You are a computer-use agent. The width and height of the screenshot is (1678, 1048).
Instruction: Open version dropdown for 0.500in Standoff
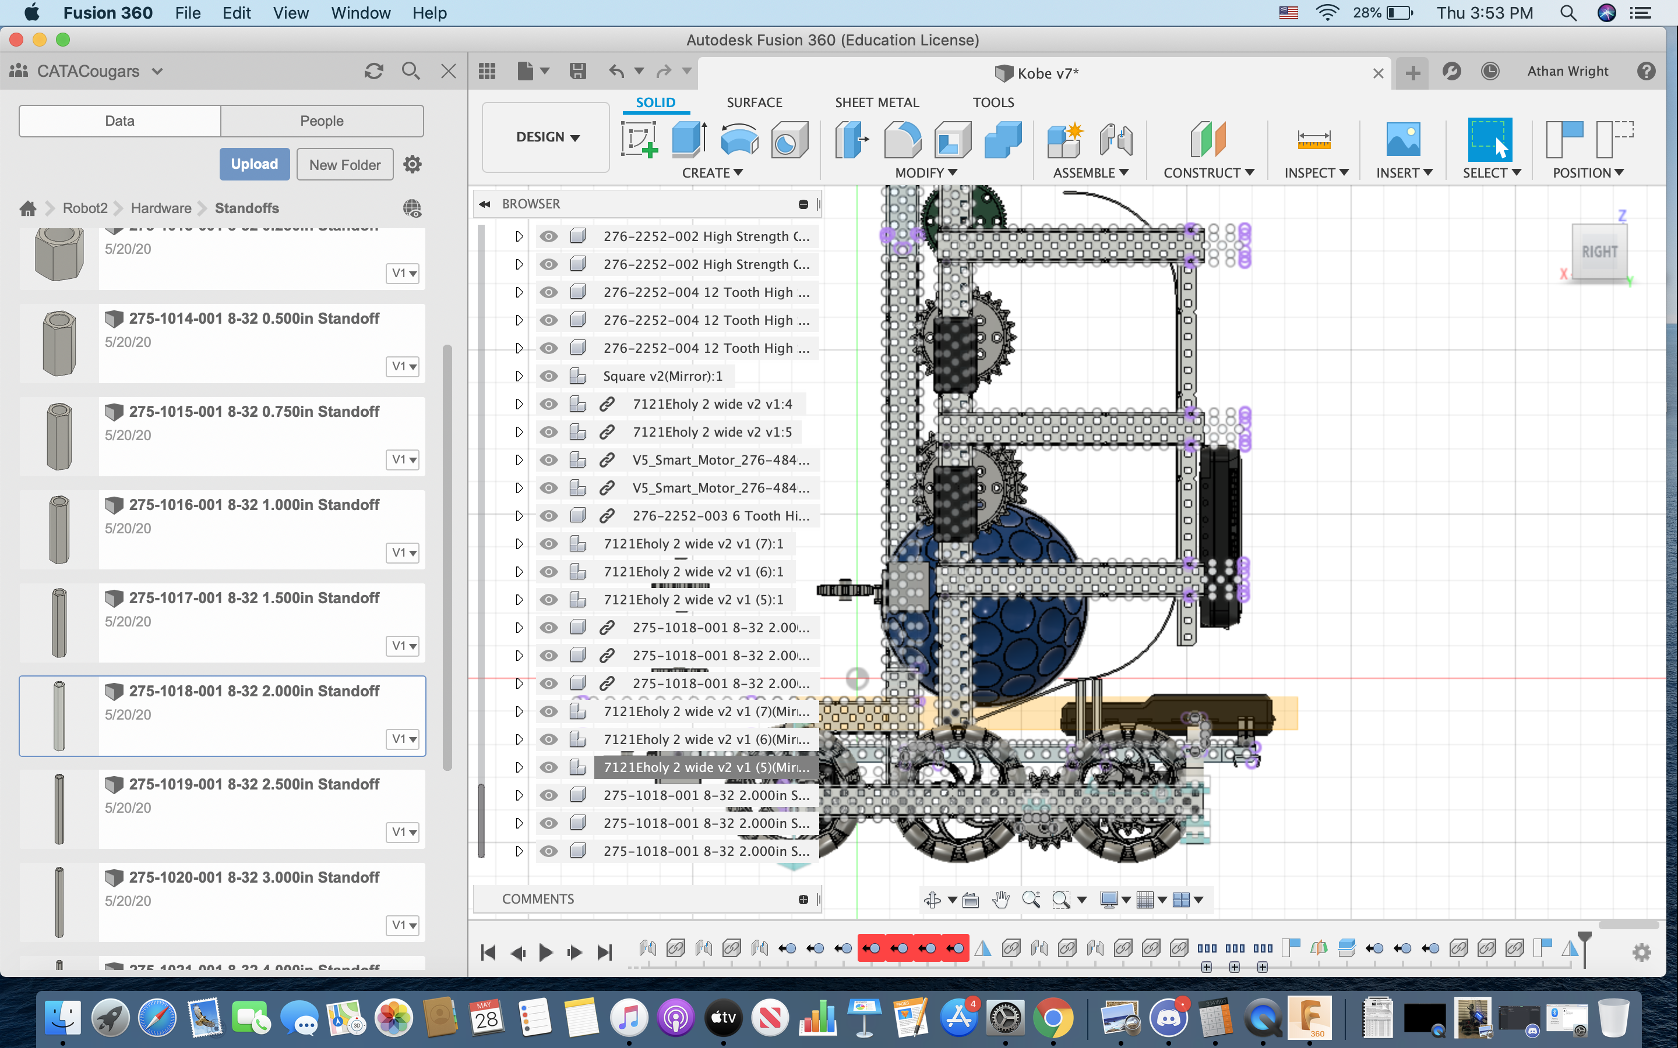(403, 366)
